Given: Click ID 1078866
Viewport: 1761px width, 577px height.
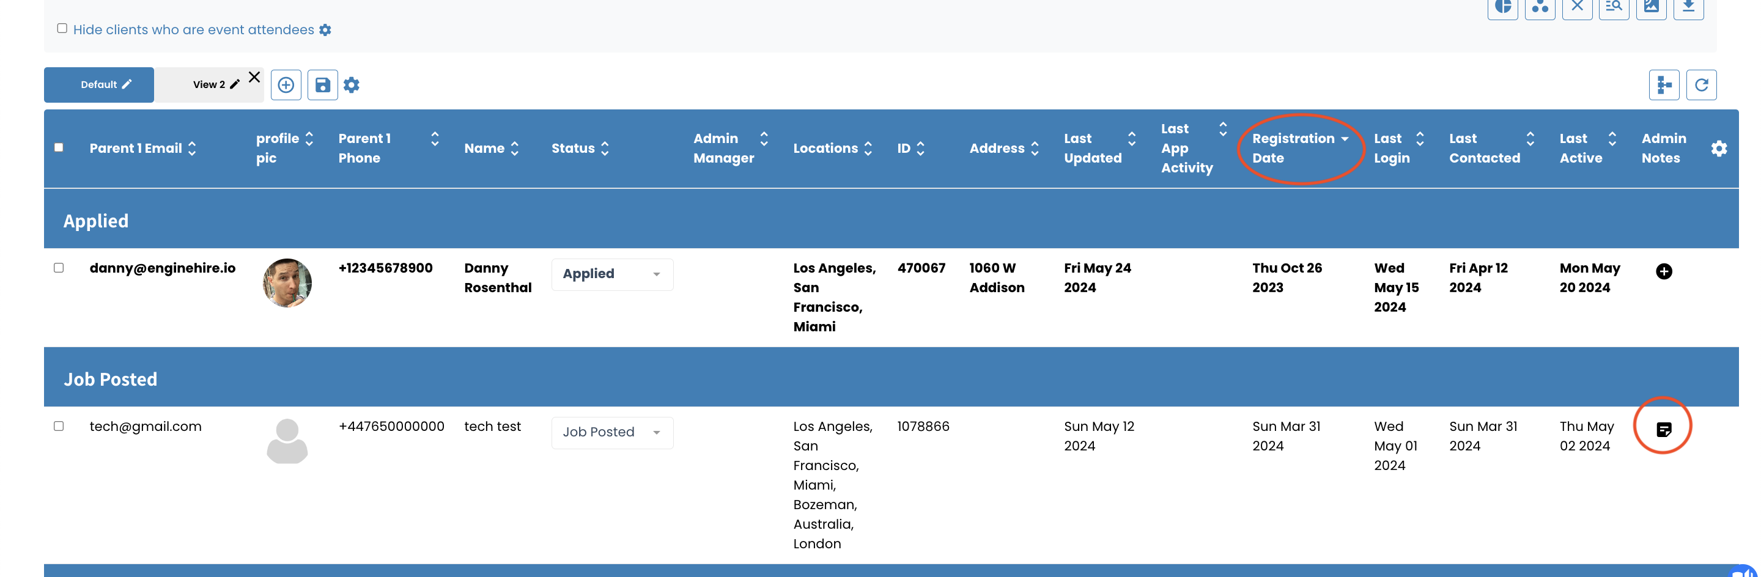Looking at the screenshot, I should coord(923,427).
